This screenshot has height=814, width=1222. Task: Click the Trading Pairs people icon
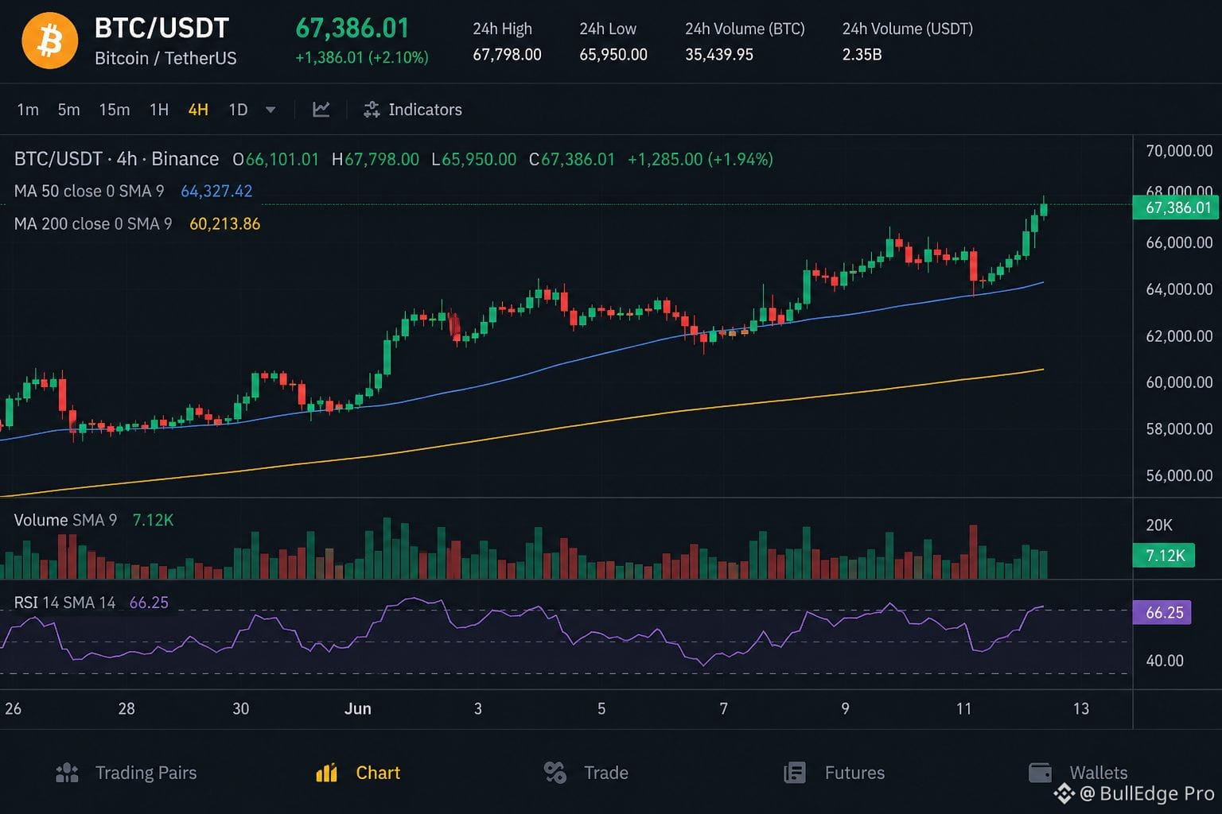(x=68, y=773)
